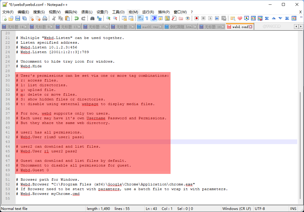Viewport: 304px width, 212px height.
Task: Toggle INS insert mode in status bar
Action: pyautogui.click(x=293, y=209)
